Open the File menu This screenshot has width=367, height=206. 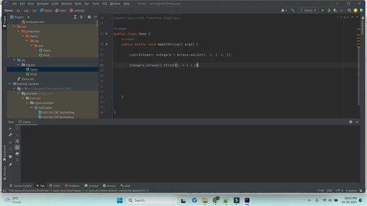[14, 4]
